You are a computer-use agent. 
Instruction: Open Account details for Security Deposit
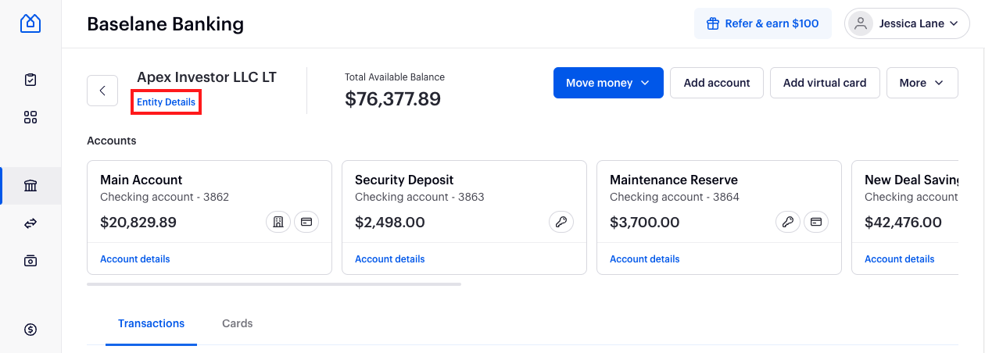point(389,259)
